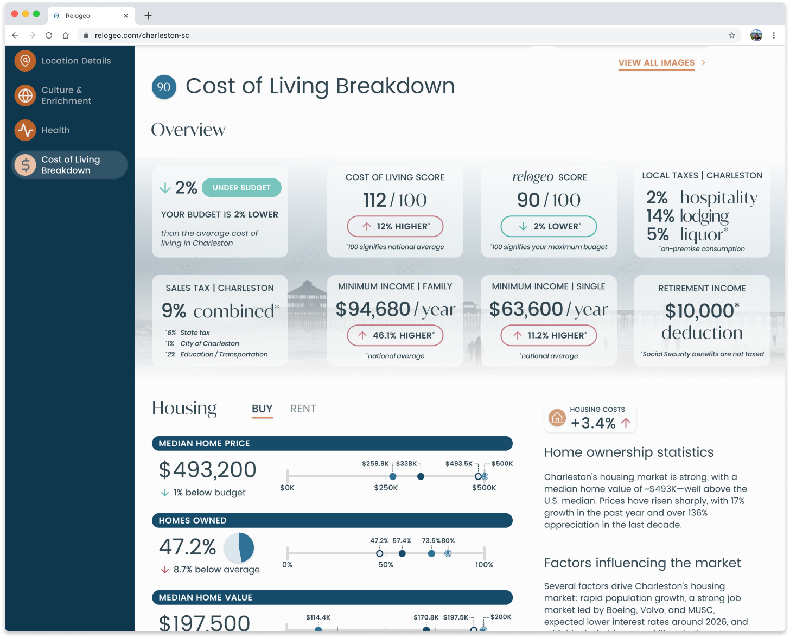Click the "$63,600 / year" single income
The height and width of the screenshot is (638, 790).
pos(549,309)
